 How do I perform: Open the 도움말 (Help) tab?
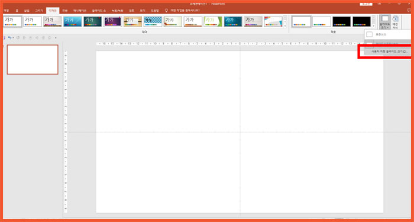click(x=155, y=11)
